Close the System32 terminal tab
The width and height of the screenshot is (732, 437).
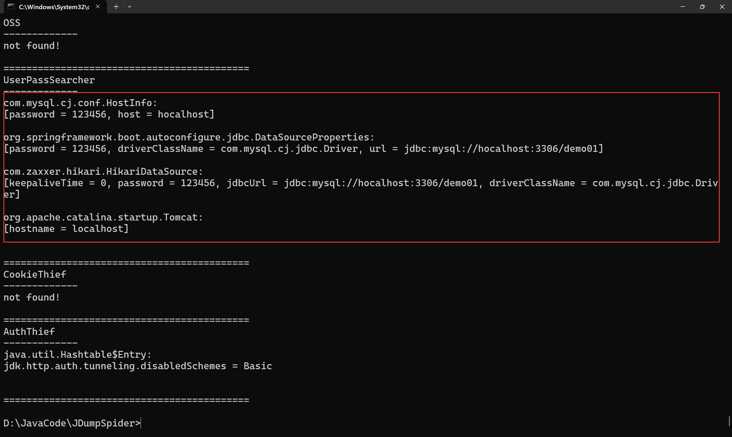point(98,7)
